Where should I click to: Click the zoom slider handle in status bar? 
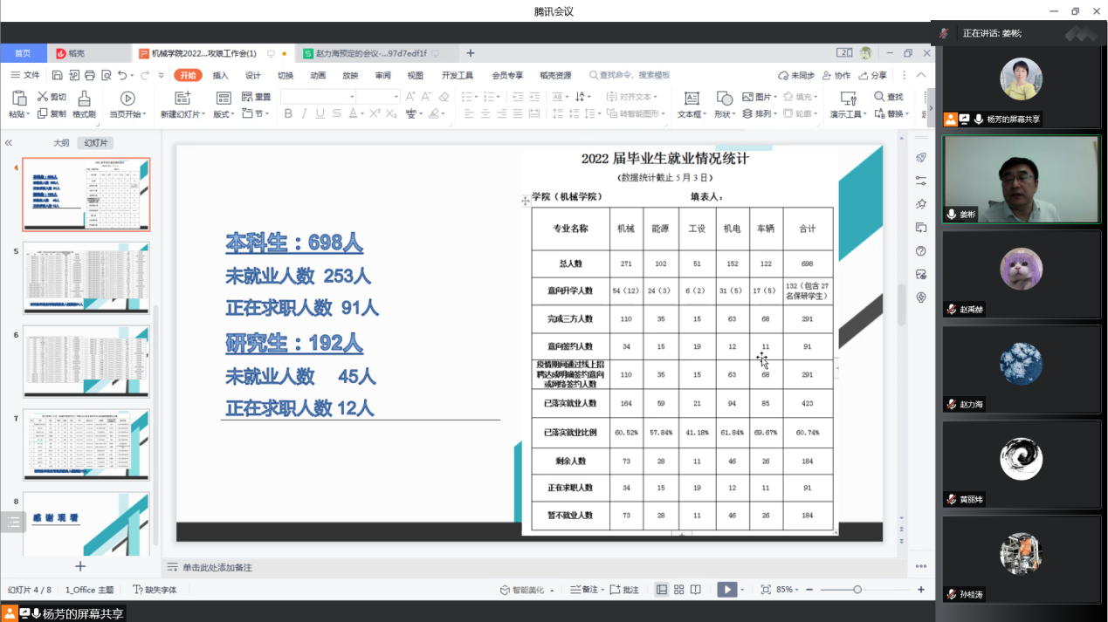pos(857,590)
